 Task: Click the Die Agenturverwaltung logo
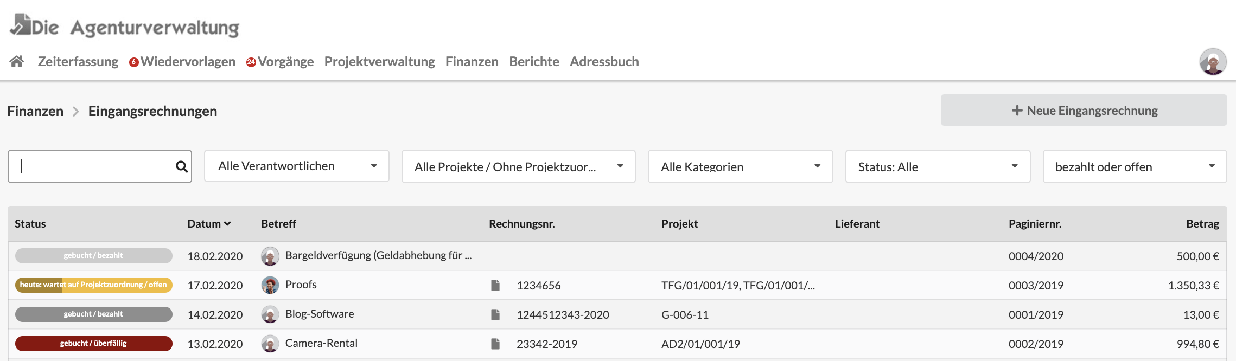coord(125,26)
